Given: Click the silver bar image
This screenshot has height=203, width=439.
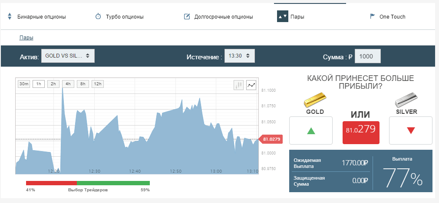Looking at the screenshot, I should point(406,100).
